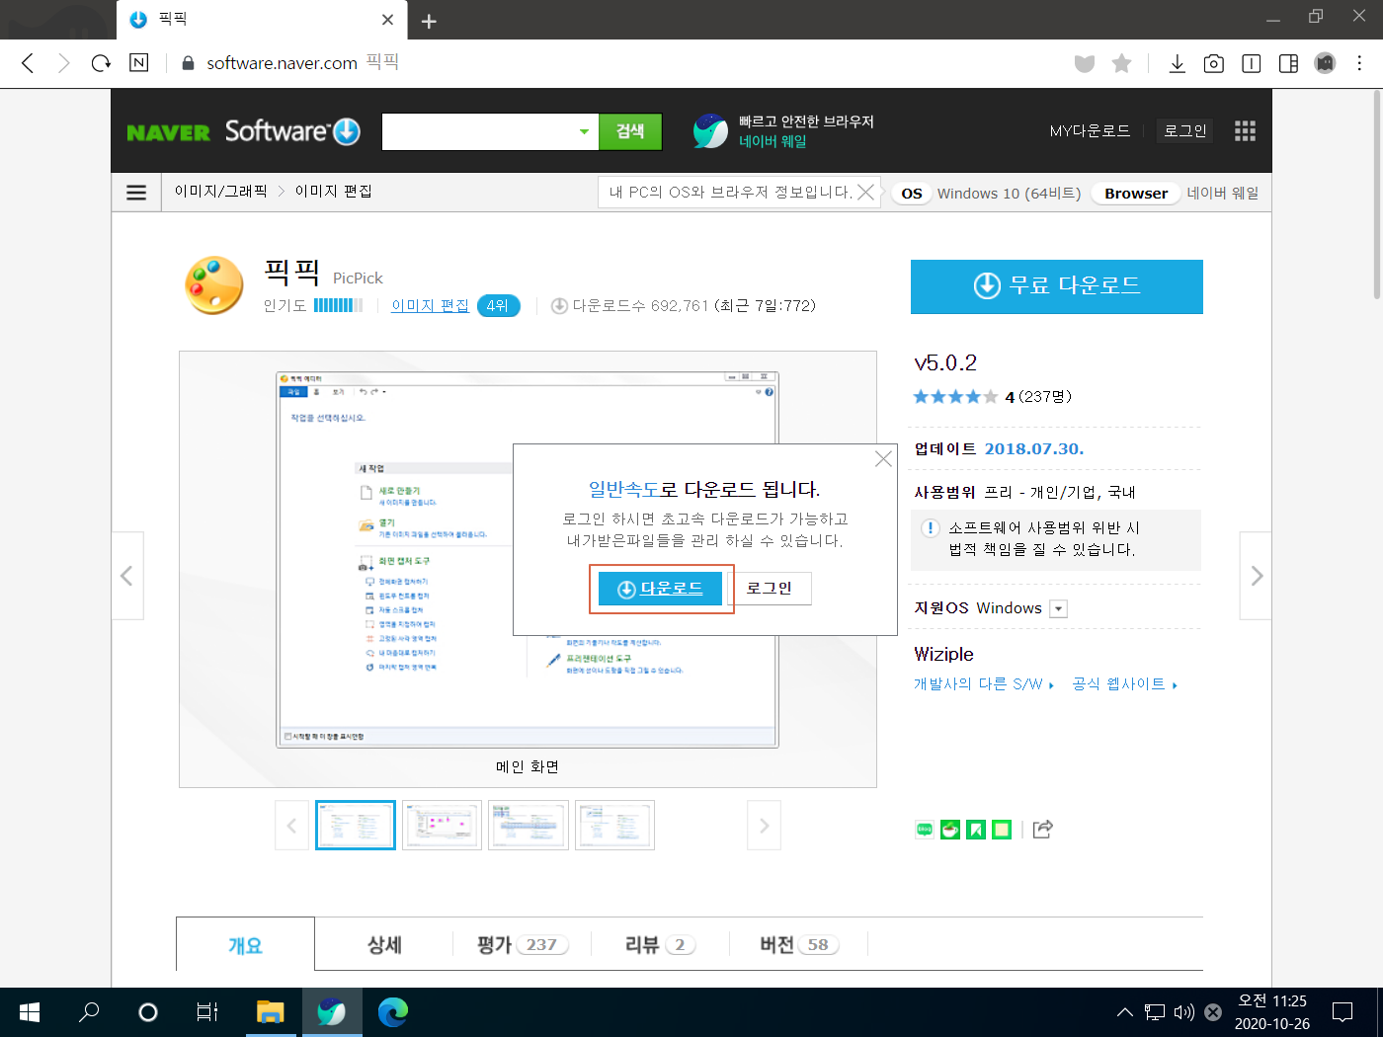Open browser profile avatar
This screenshot has height=1037, width=1383.
[x=1325, y=63]
